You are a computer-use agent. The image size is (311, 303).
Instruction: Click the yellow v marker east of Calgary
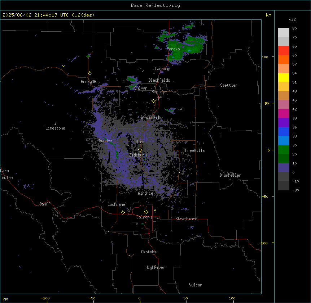(155, 210)
